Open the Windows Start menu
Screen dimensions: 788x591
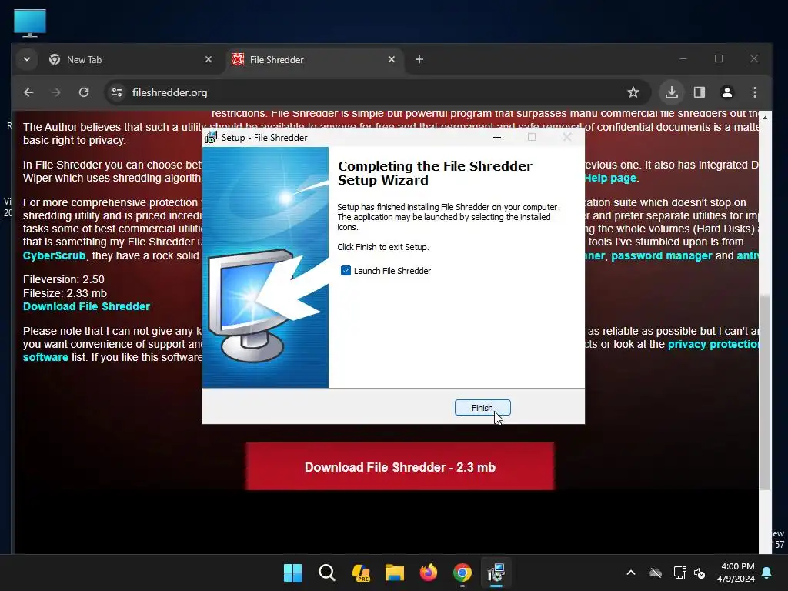point(292,573)
